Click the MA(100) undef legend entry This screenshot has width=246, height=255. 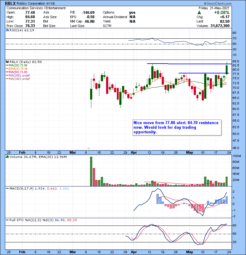[18, 79]
